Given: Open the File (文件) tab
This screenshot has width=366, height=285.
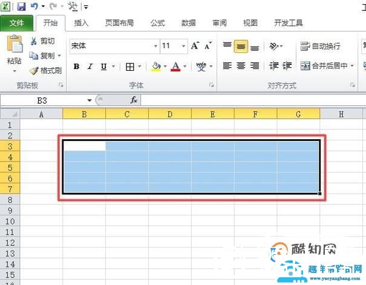Looking at the screenshot, I should (16, 23).
